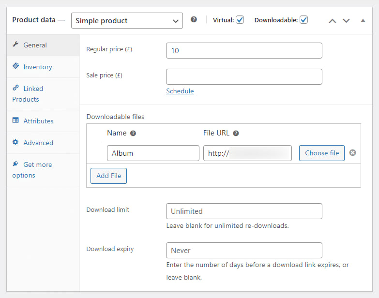Viewport: 379px width, 298px height.
Task: Click the 'Regular price (£)' label
Action: click(x=109, y=49)
